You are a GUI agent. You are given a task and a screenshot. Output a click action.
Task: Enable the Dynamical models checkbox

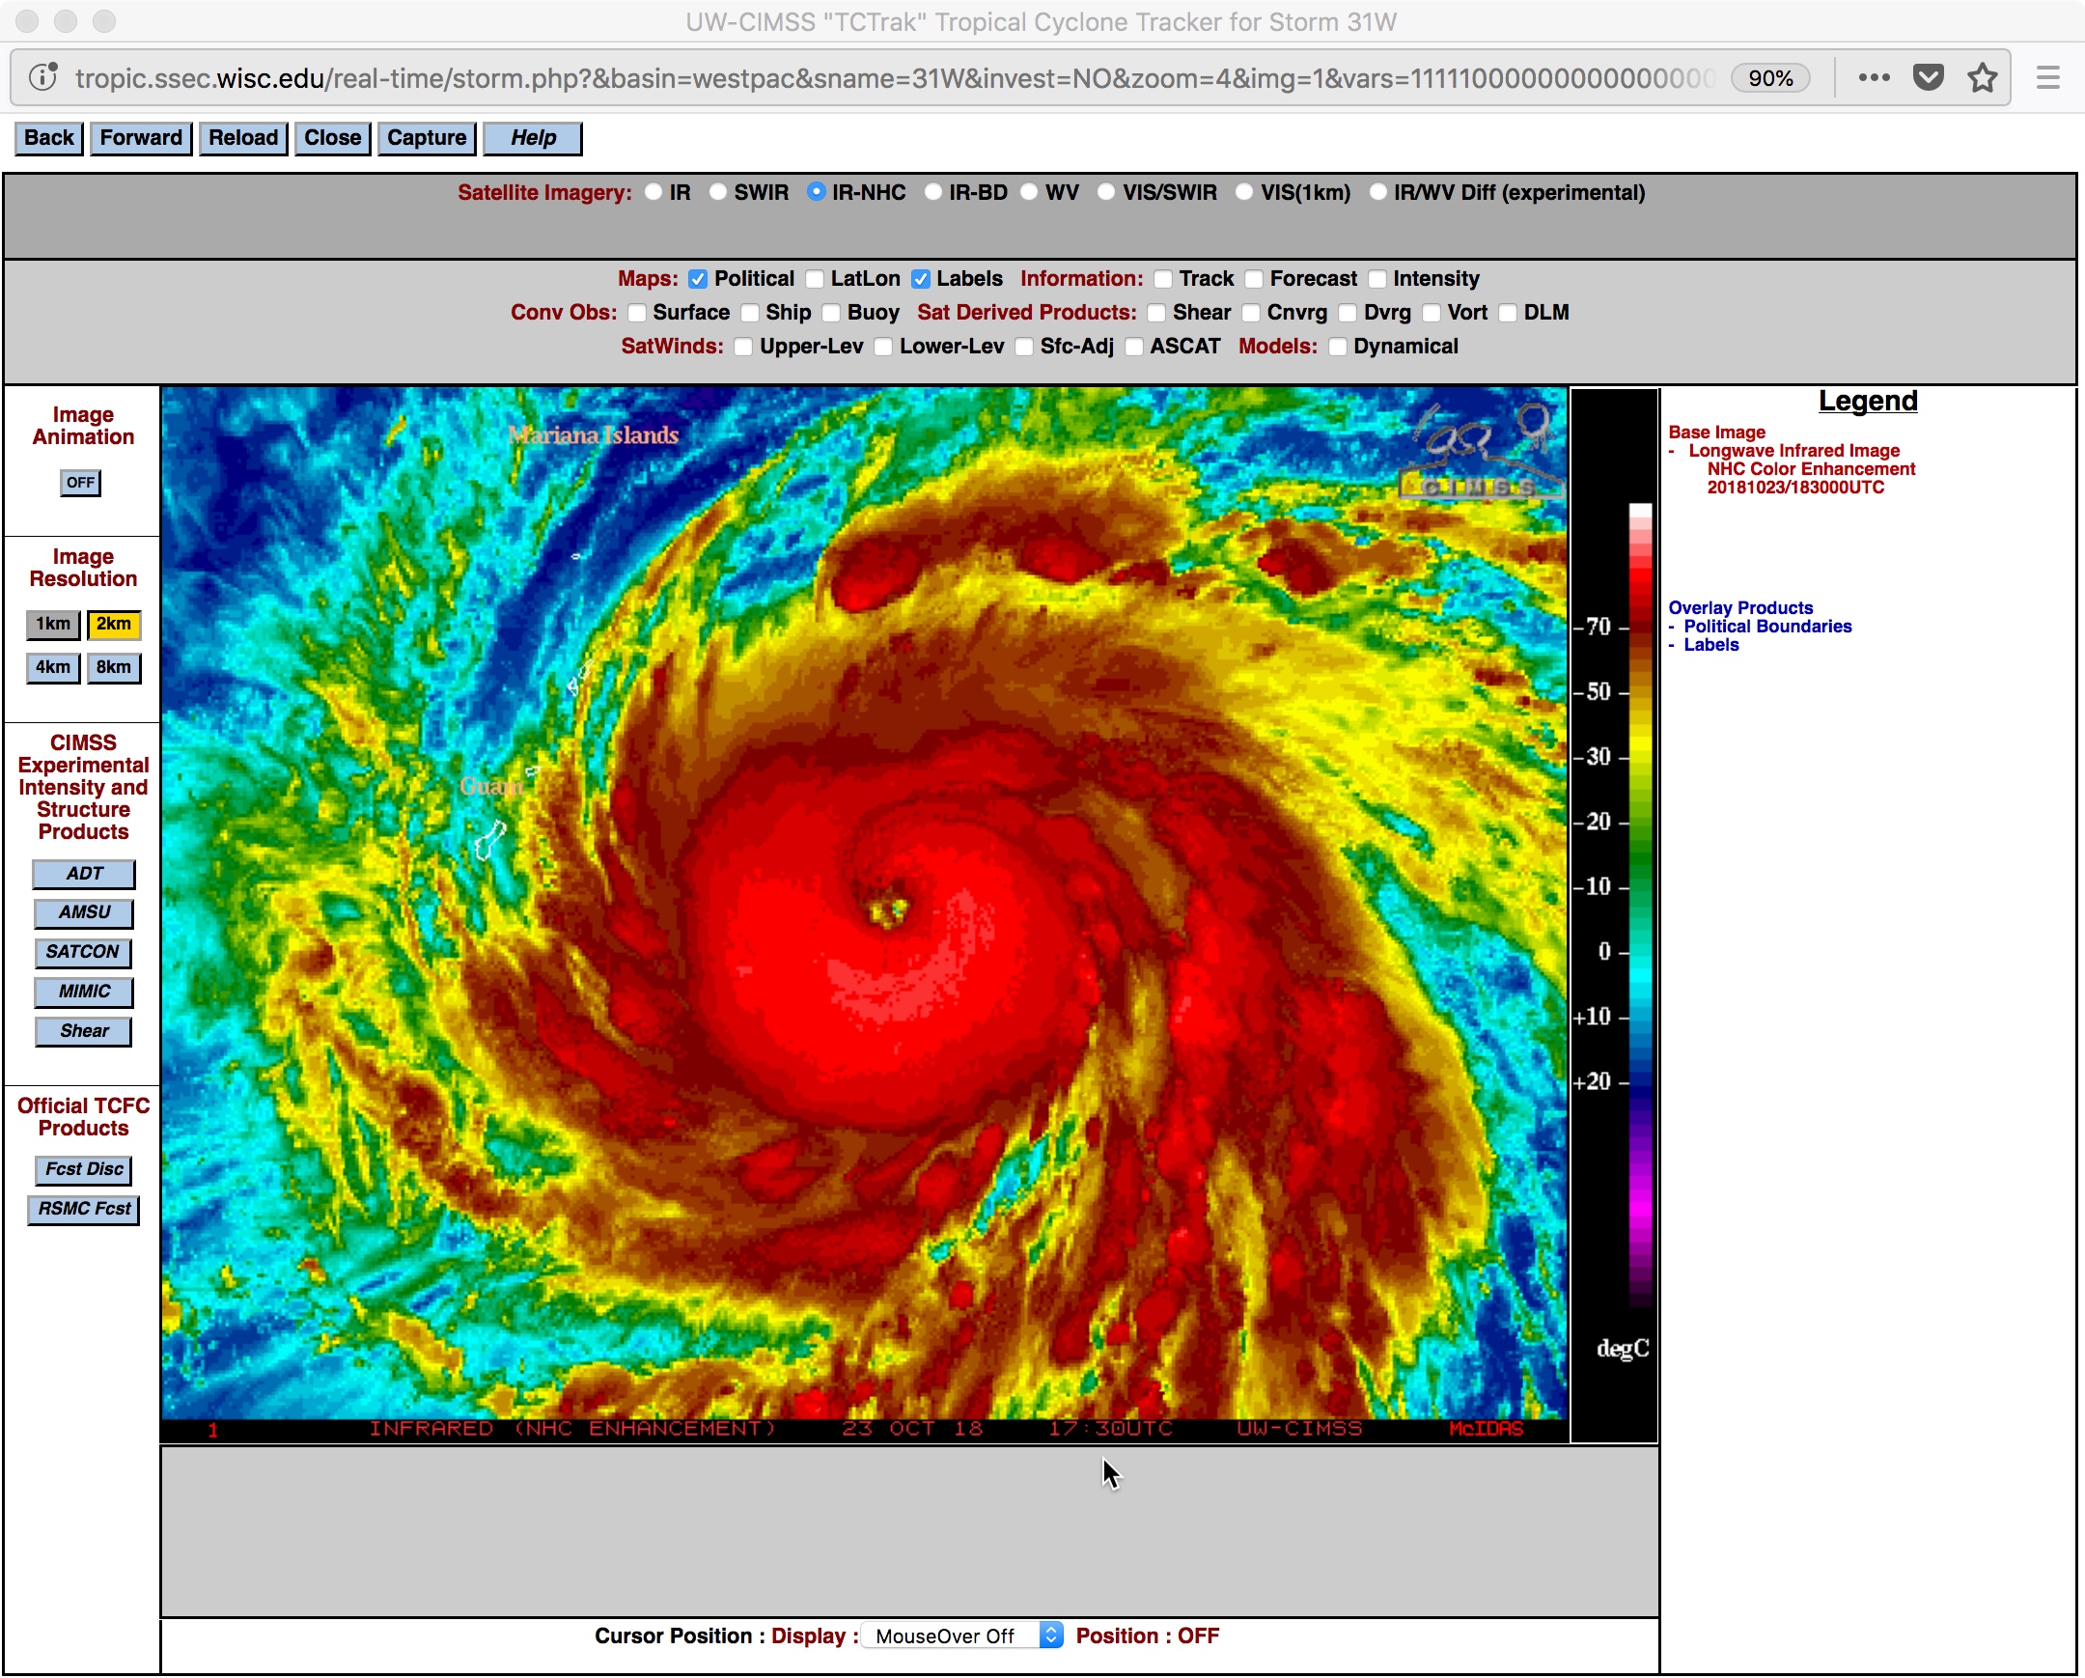1338,348
